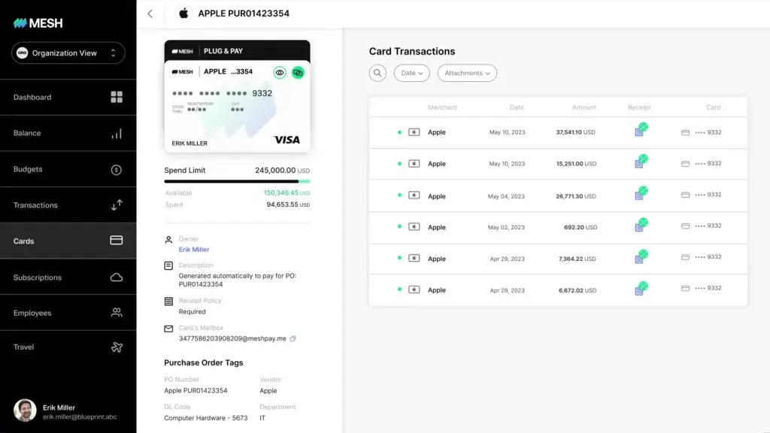Click Available amount 150,346.45 USD

coord(286,193)
